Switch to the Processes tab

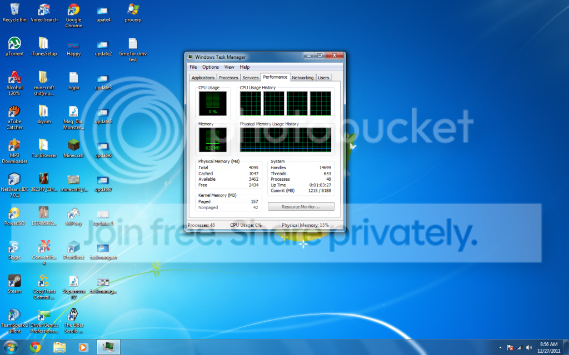tap(228, 78)
